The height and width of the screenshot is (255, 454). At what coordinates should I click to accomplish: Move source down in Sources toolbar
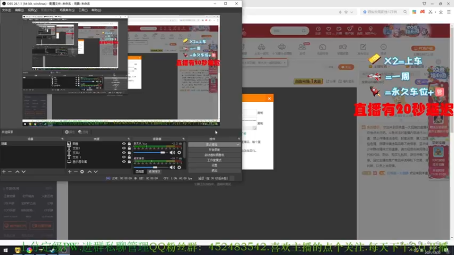pyautogui.click(x=95, y=172)
